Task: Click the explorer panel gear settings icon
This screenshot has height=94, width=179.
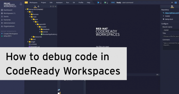Action: (51, 7)
